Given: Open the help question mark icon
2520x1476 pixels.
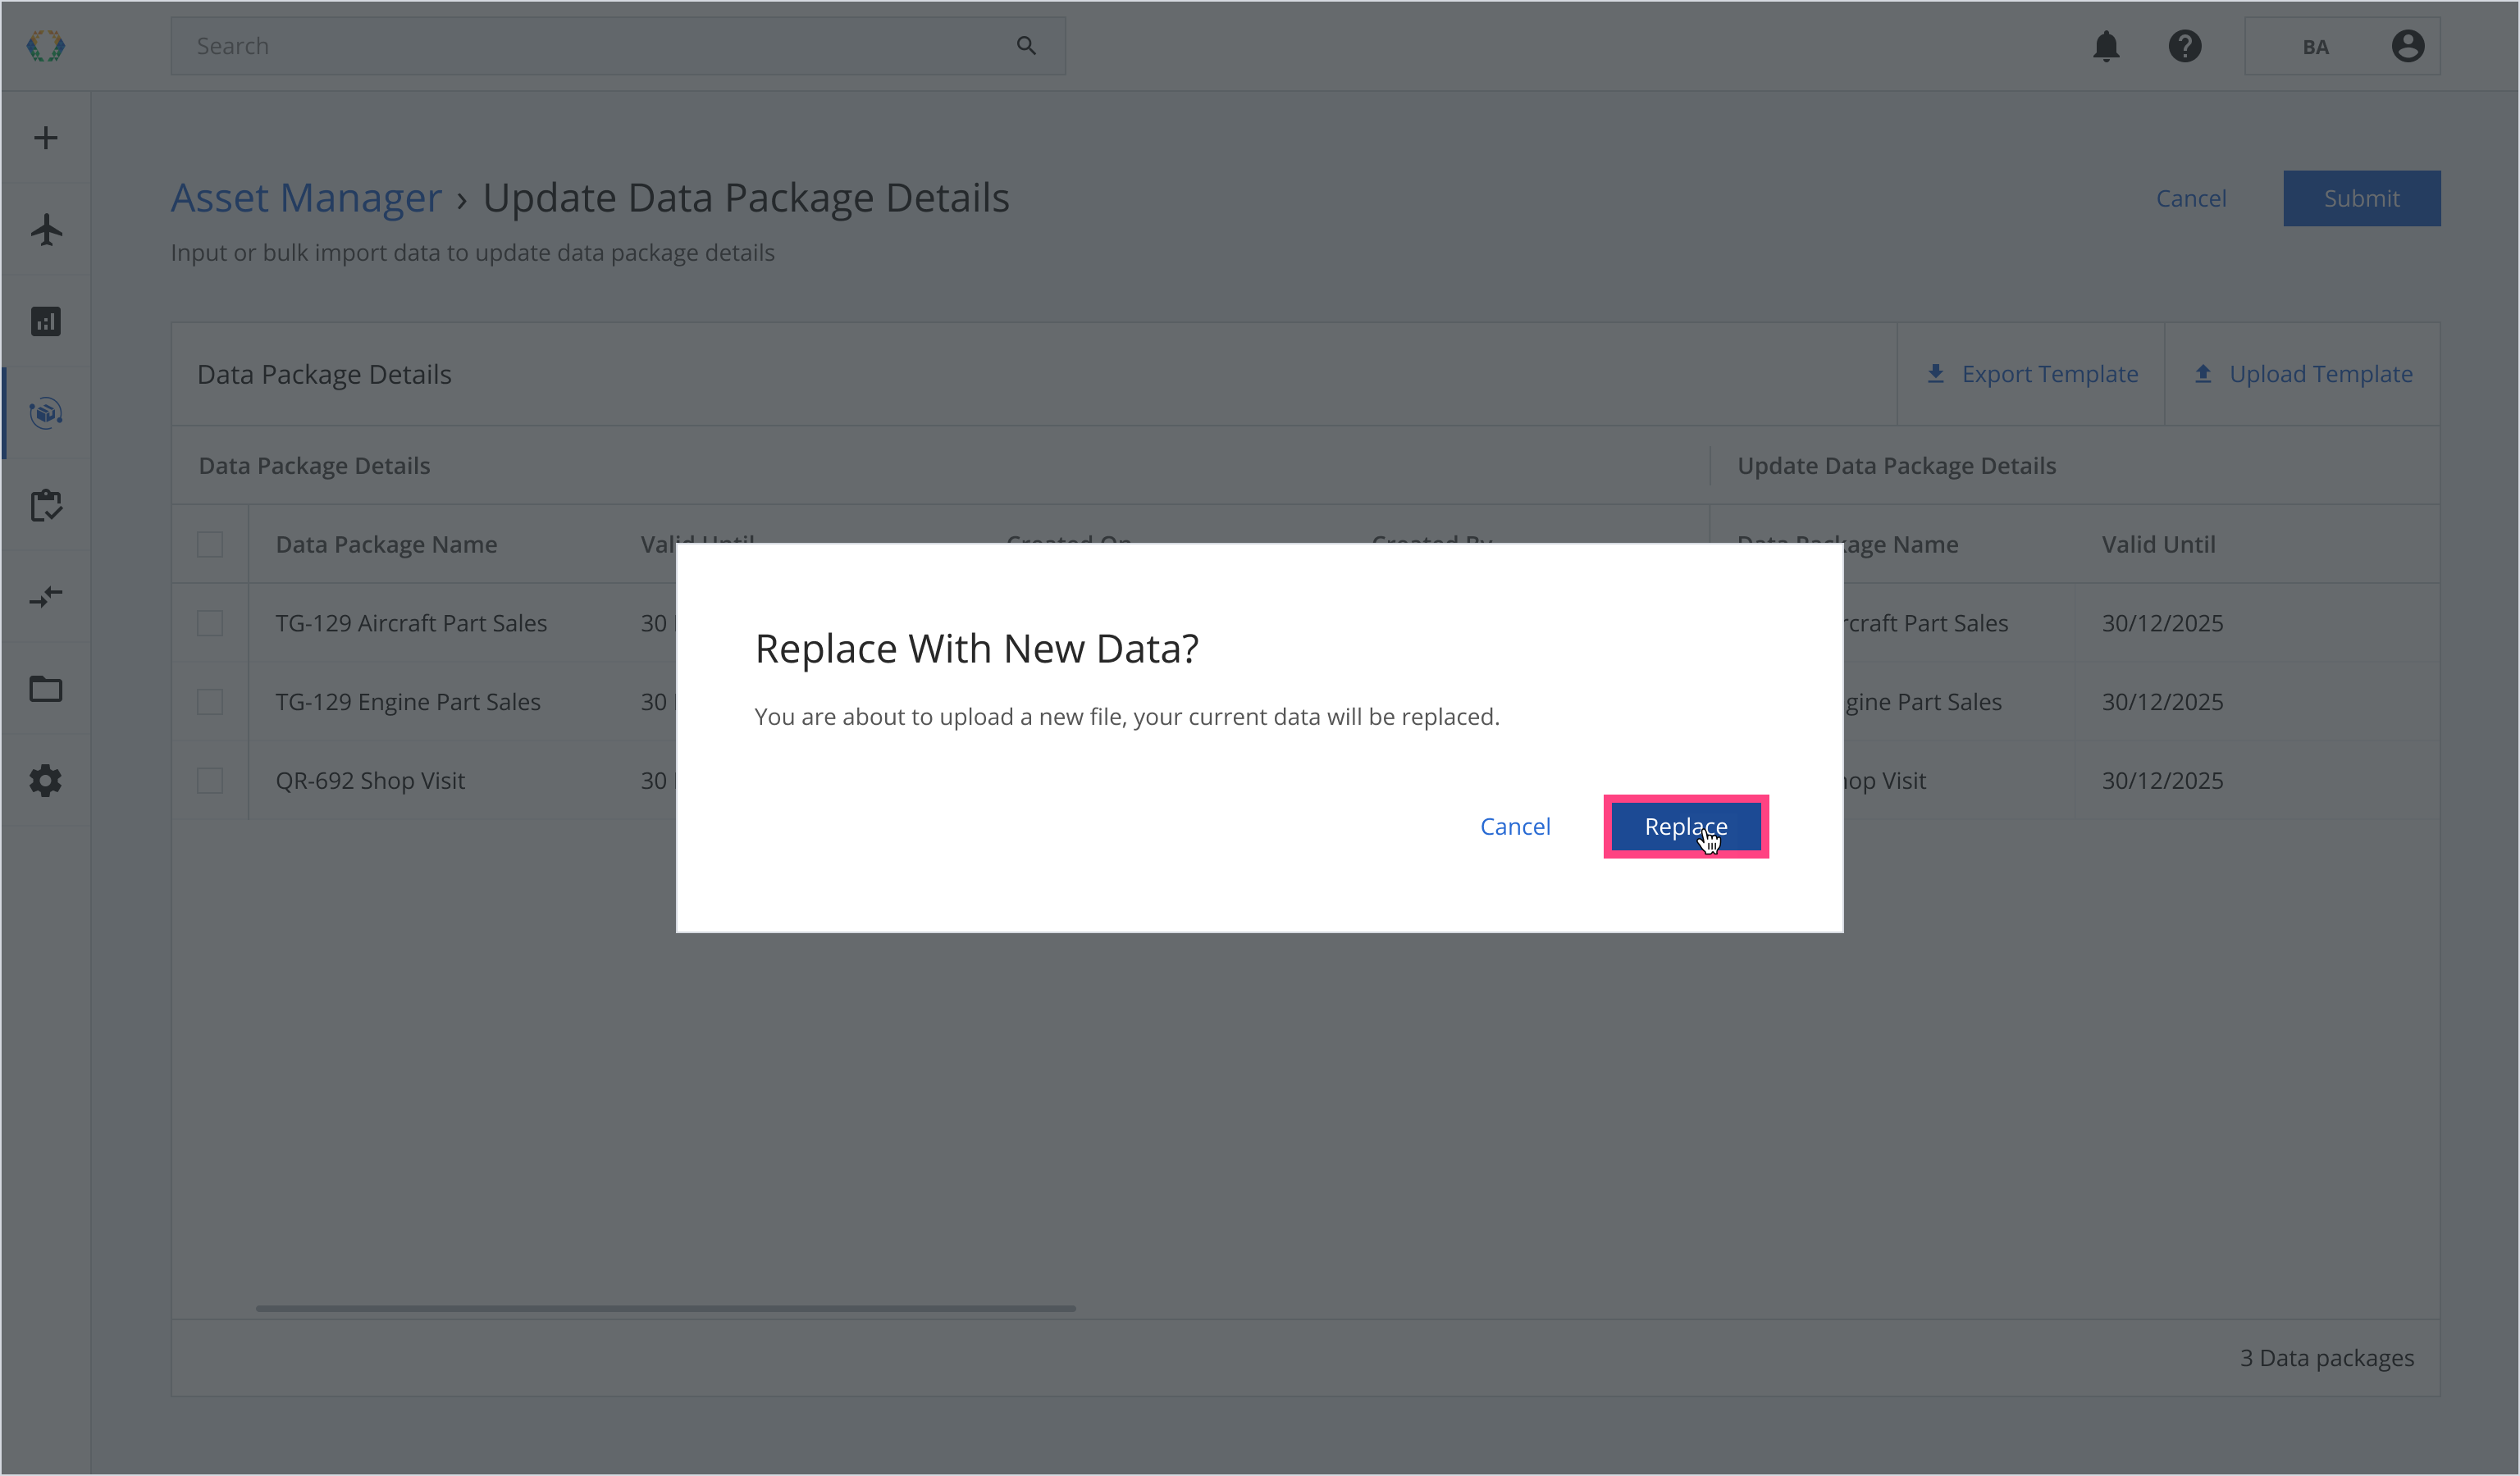Looking at the screenshot, I should 2184,46.
